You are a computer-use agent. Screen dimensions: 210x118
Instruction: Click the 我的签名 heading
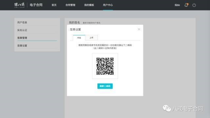tap(74, 22)
